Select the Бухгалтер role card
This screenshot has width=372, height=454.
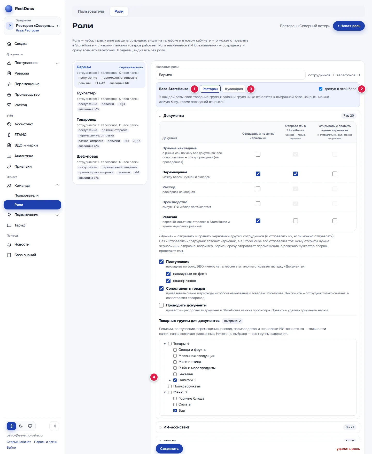point(110,101)
